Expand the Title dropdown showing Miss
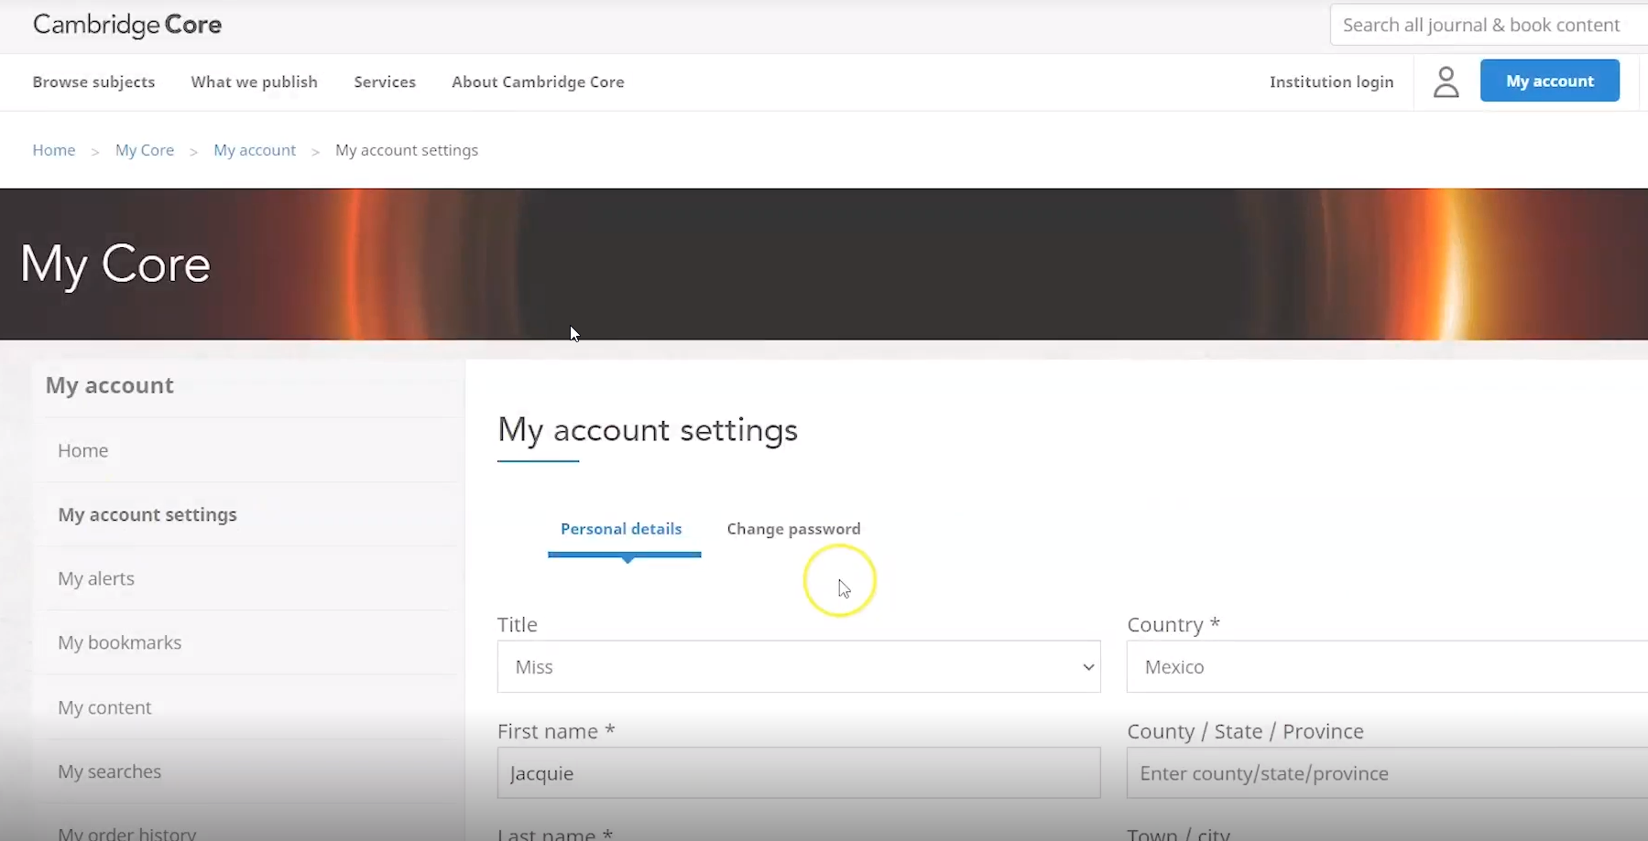This screenshot has height=841, width=1648. click(799, 666)
